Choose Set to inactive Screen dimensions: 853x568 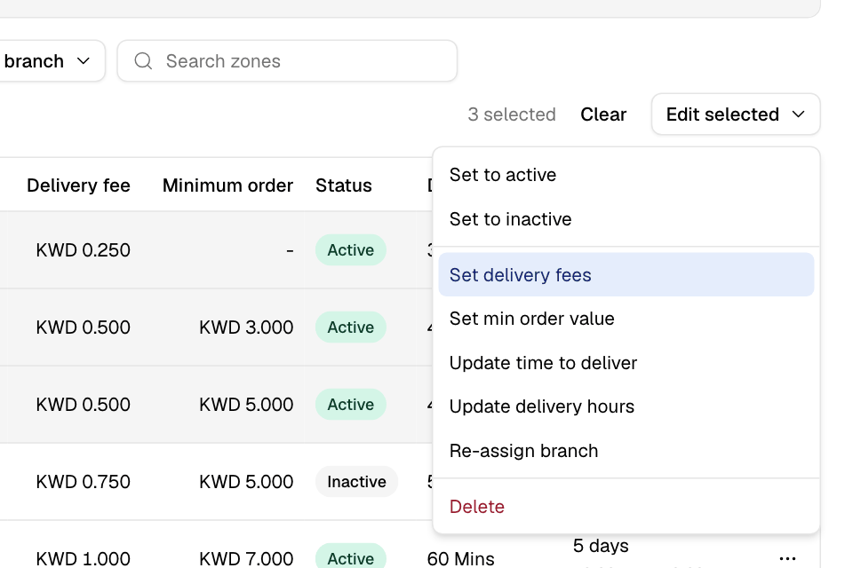626,219
